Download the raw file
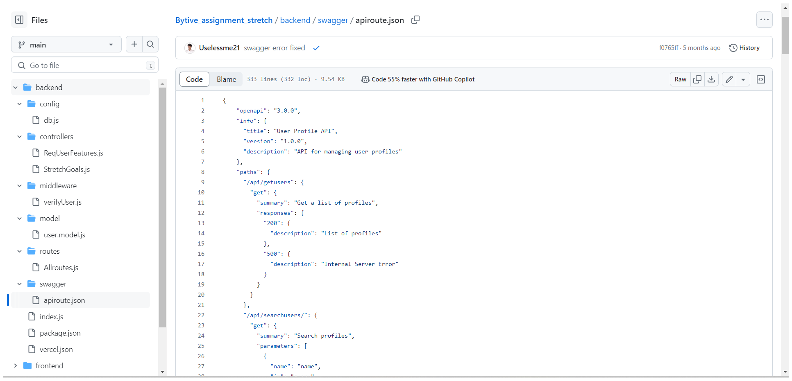Viewport: 792px width, 381px height. click(711, 79)
